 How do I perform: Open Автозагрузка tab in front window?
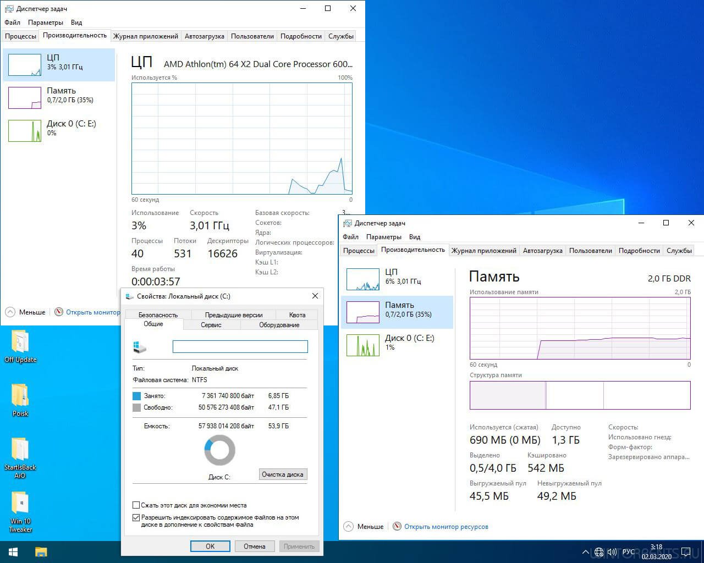pos(543,251)
